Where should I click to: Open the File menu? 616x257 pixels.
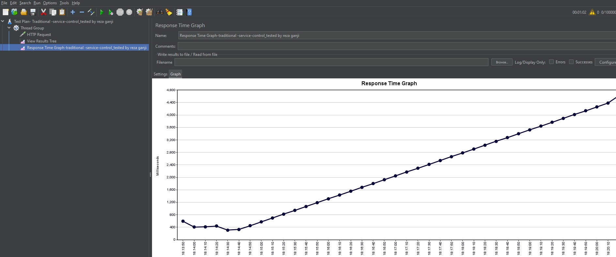(4, 3)
